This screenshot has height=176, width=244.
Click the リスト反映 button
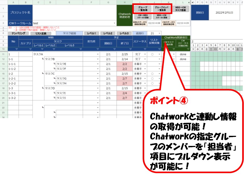[41, 33]
